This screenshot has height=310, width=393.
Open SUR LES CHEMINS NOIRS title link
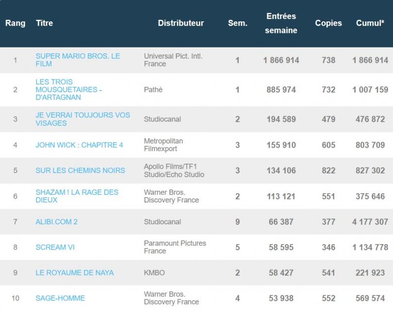click(80, 170)
